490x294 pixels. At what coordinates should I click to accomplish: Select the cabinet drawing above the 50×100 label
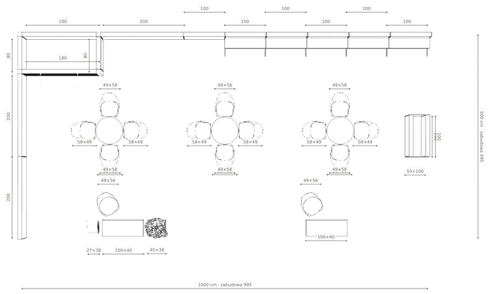(x=417, y=136)
